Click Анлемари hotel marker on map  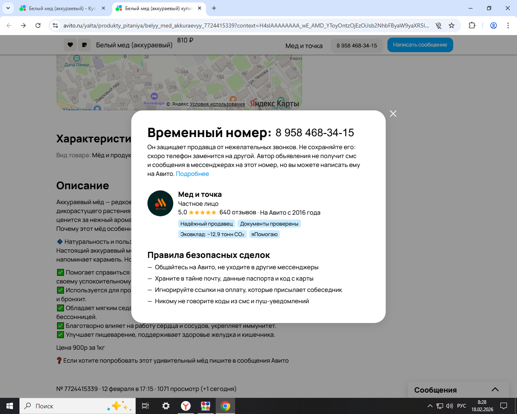click(x=154, y=96)
